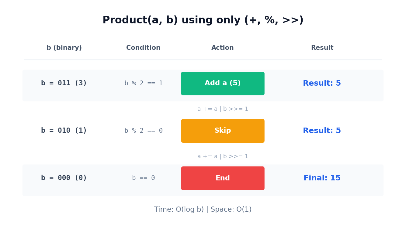Select the Action column header
406x246 pixels.
click(223, 48)
